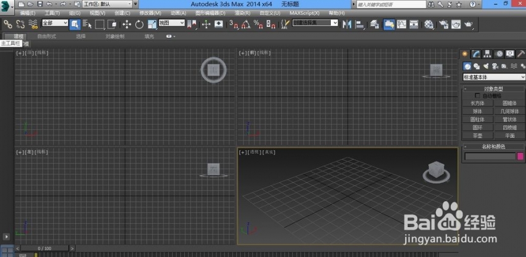The height and width of the screenshot is (257, 526).
Task: Activate the Select and Move tool
Action: point(127,24)
